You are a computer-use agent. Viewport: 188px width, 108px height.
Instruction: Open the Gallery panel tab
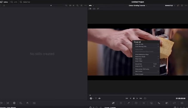(x=4, y=2)
